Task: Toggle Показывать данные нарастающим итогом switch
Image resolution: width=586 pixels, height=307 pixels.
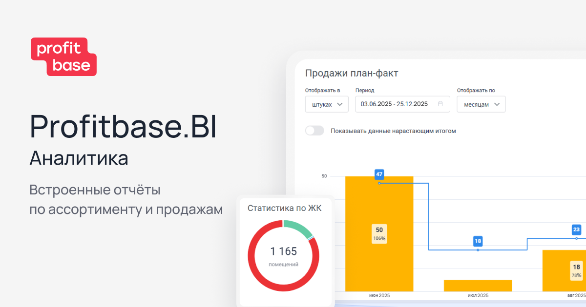Action: 314,131
